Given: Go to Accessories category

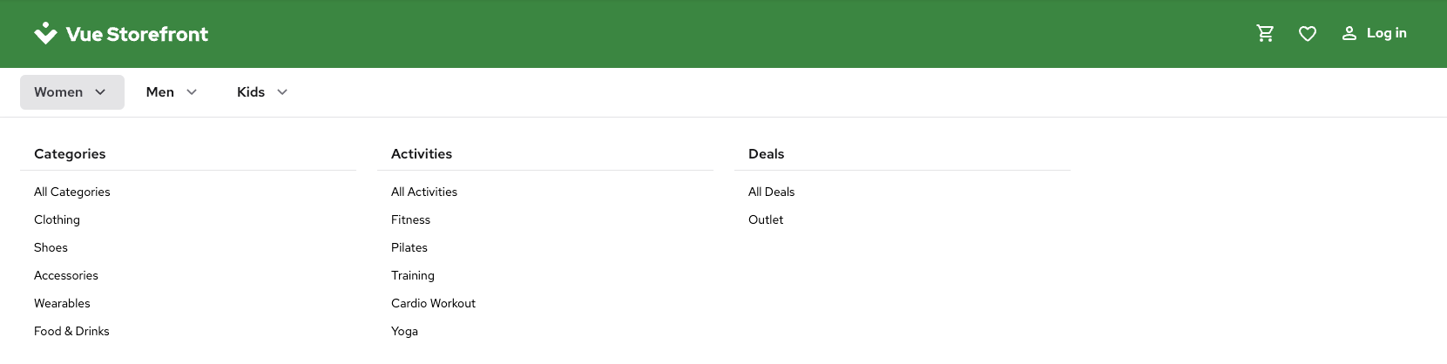Looking at the screenshot, I should point(66,276).
